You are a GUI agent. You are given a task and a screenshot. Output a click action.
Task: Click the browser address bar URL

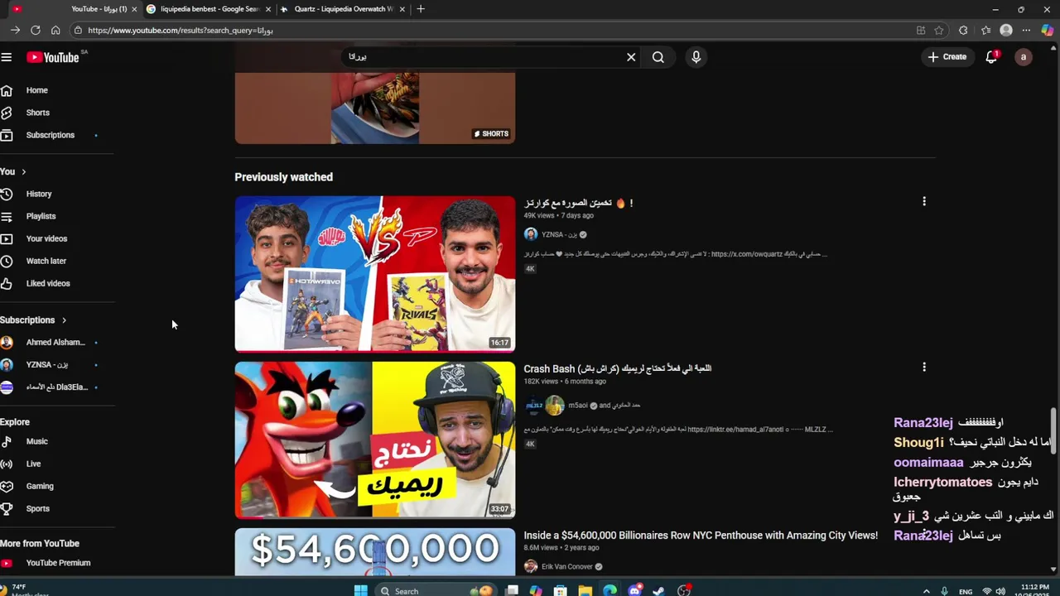180,31
